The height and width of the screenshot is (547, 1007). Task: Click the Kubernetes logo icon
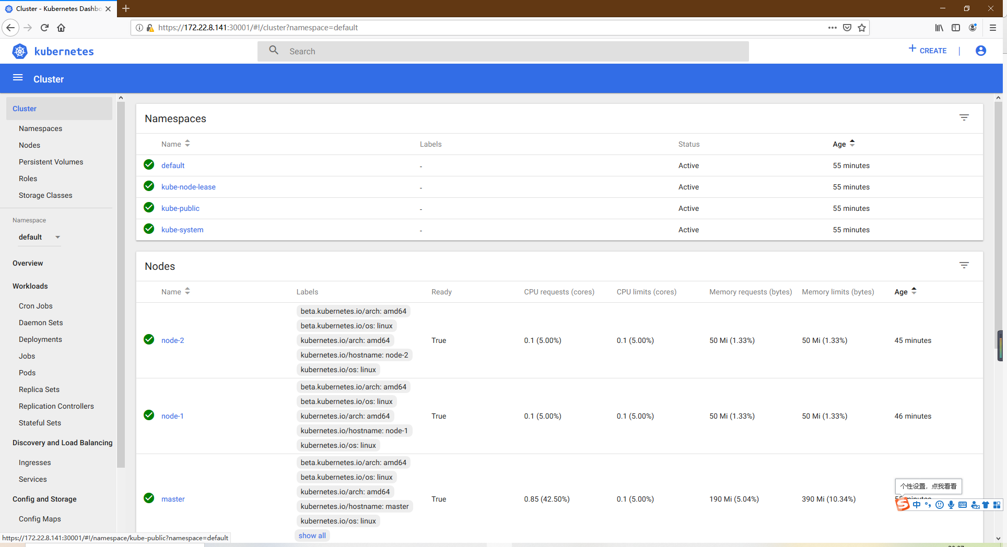click(x=20, y=51)
